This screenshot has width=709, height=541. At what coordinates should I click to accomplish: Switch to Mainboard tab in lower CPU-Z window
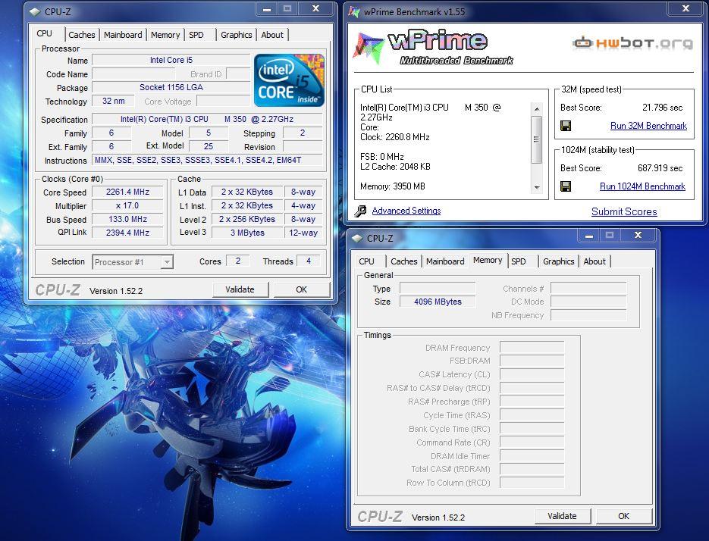click(x=445, y=261)
